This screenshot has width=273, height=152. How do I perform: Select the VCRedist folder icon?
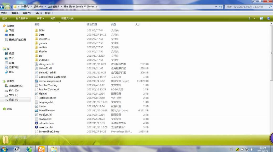pyautogui.click(x=36, y=60)
